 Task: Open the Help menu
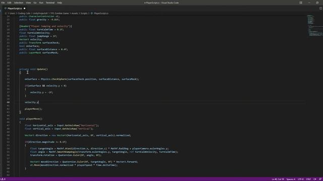(60, 3)
